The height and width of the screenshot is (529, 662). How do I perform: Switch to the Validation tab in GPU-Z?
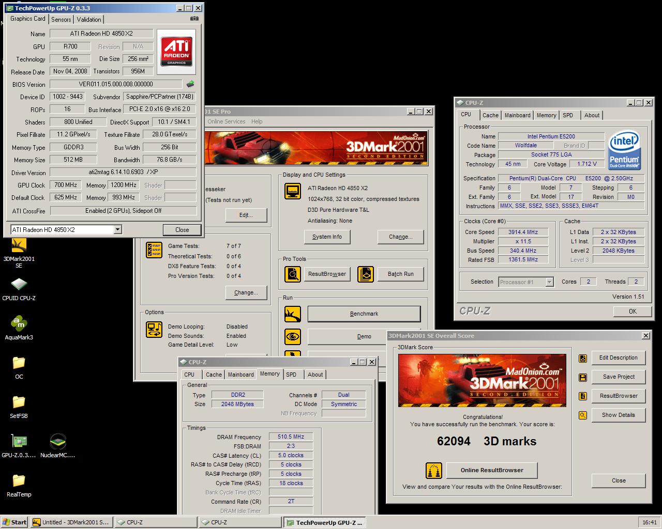click(89, 19)
